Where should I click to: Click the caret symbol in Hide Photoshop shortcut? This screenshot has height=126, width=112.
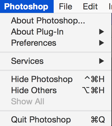tap(87, 78)
